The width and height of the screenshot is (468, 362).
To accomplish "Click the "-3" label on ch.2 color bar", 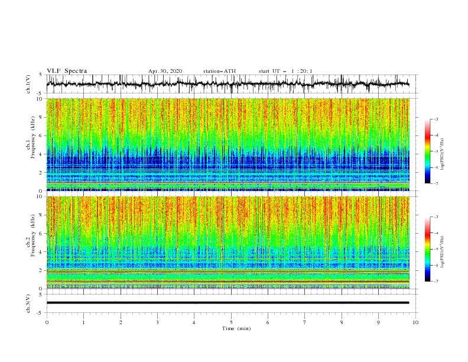I will coord(436,217).
